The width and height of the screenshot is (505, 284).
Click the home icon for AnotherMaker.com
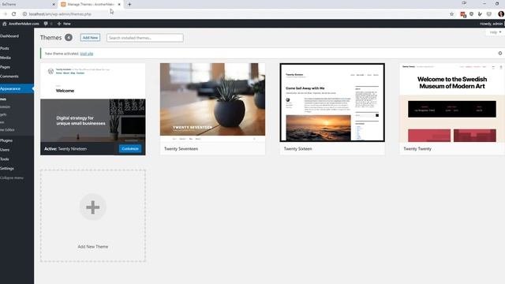pyautogui.click(x=4, y=24)
